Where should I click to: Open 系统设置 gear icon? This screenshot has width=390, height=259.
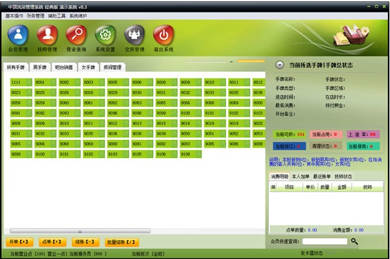[x=105, y=36]
